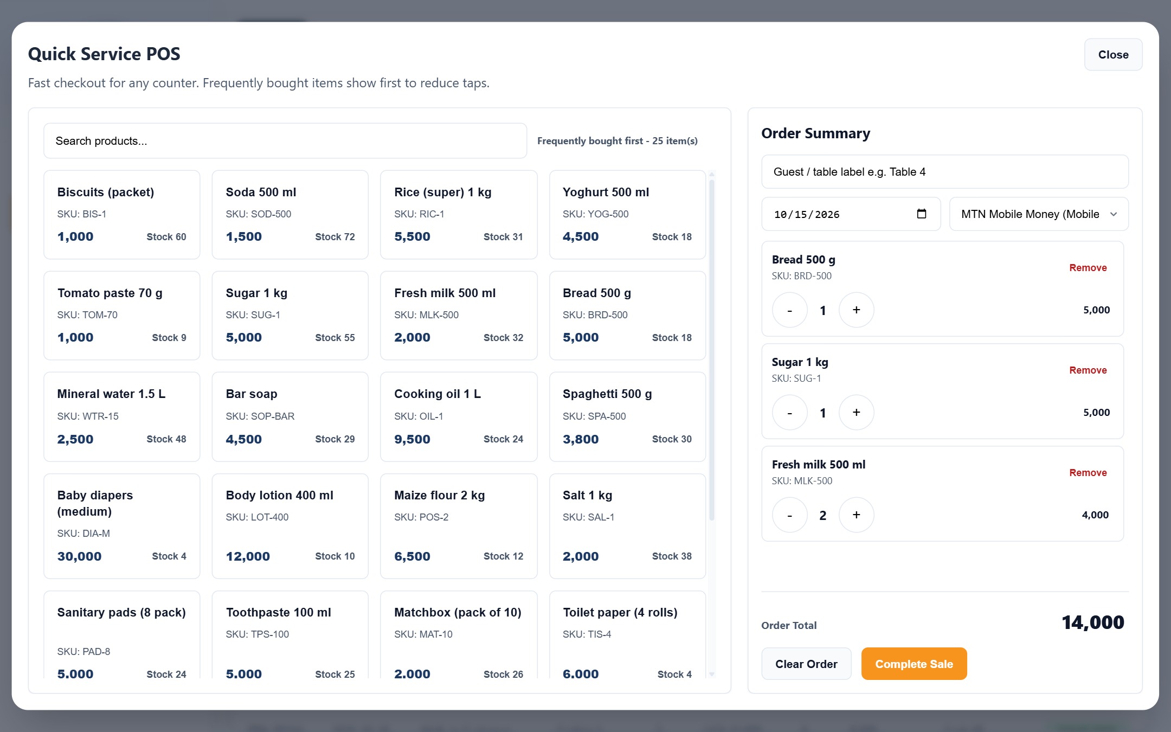Viewport: 1171px width, 732px height.
Task: Add Matchbox (pack of 10) product card
Action: point(459,634)
